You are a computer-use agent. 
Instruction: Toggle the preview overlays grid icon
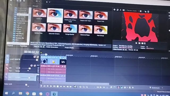click(141, 11)
